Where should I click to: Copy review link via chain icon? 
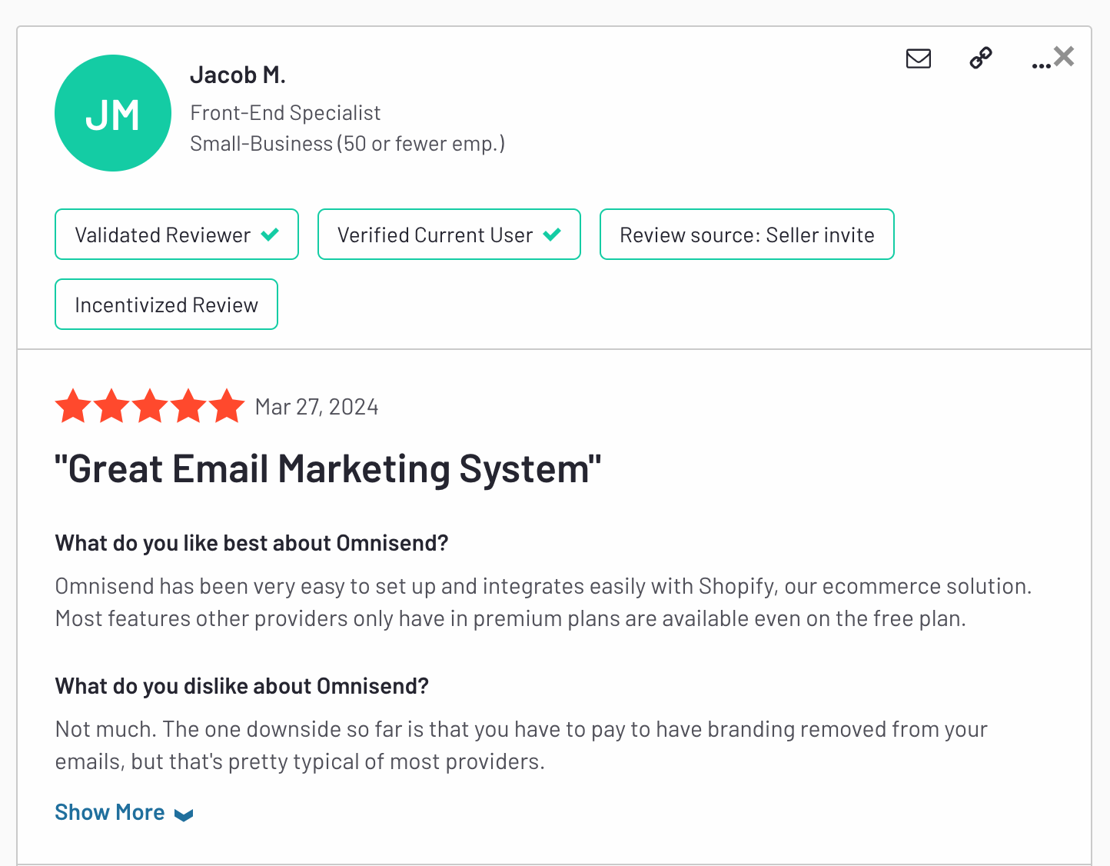[x=981, y=58]
